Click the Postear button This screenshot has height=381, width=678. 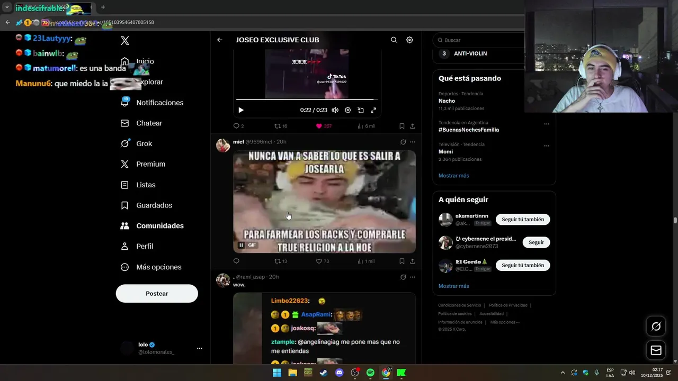(157, 294)
